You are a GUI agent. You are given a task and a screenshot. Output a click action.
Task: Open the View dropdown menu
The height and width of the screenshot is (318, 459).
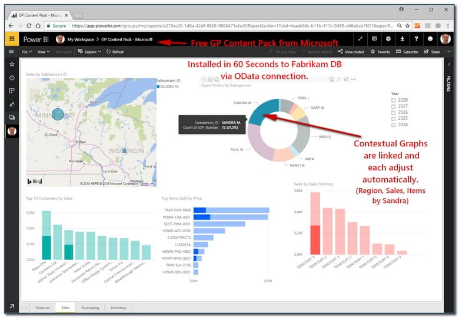coord(43,52)
